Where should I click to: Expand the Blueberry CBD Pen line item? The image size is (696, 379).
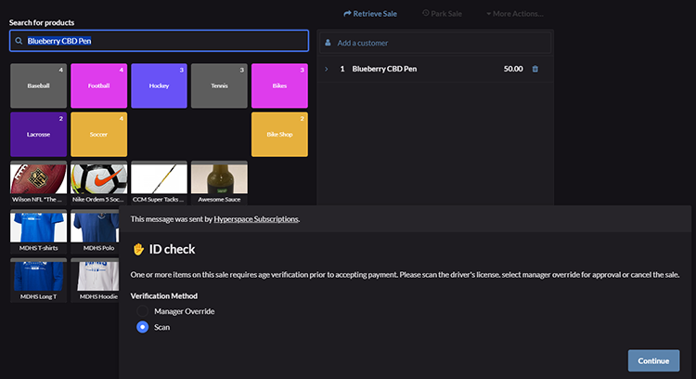point(326,69)
